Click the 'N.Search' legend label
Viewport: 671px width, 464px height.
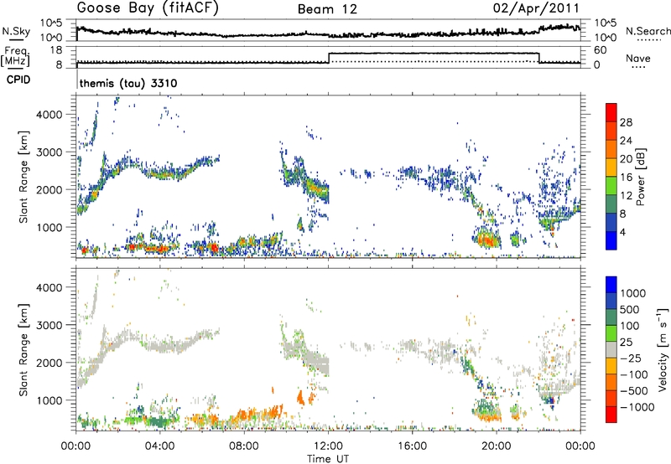[x=648, y=31]
